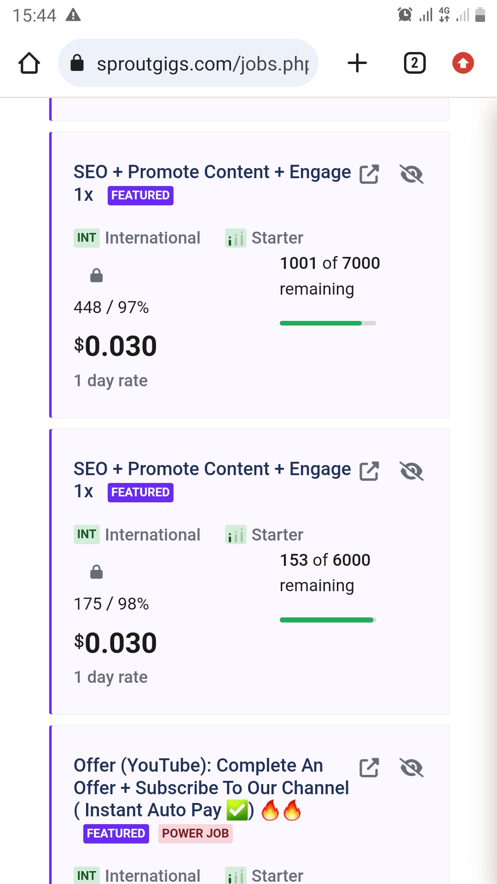497x884 pixels.
Task: Tap the sproutgigs.com address bar
Action: 202,64
